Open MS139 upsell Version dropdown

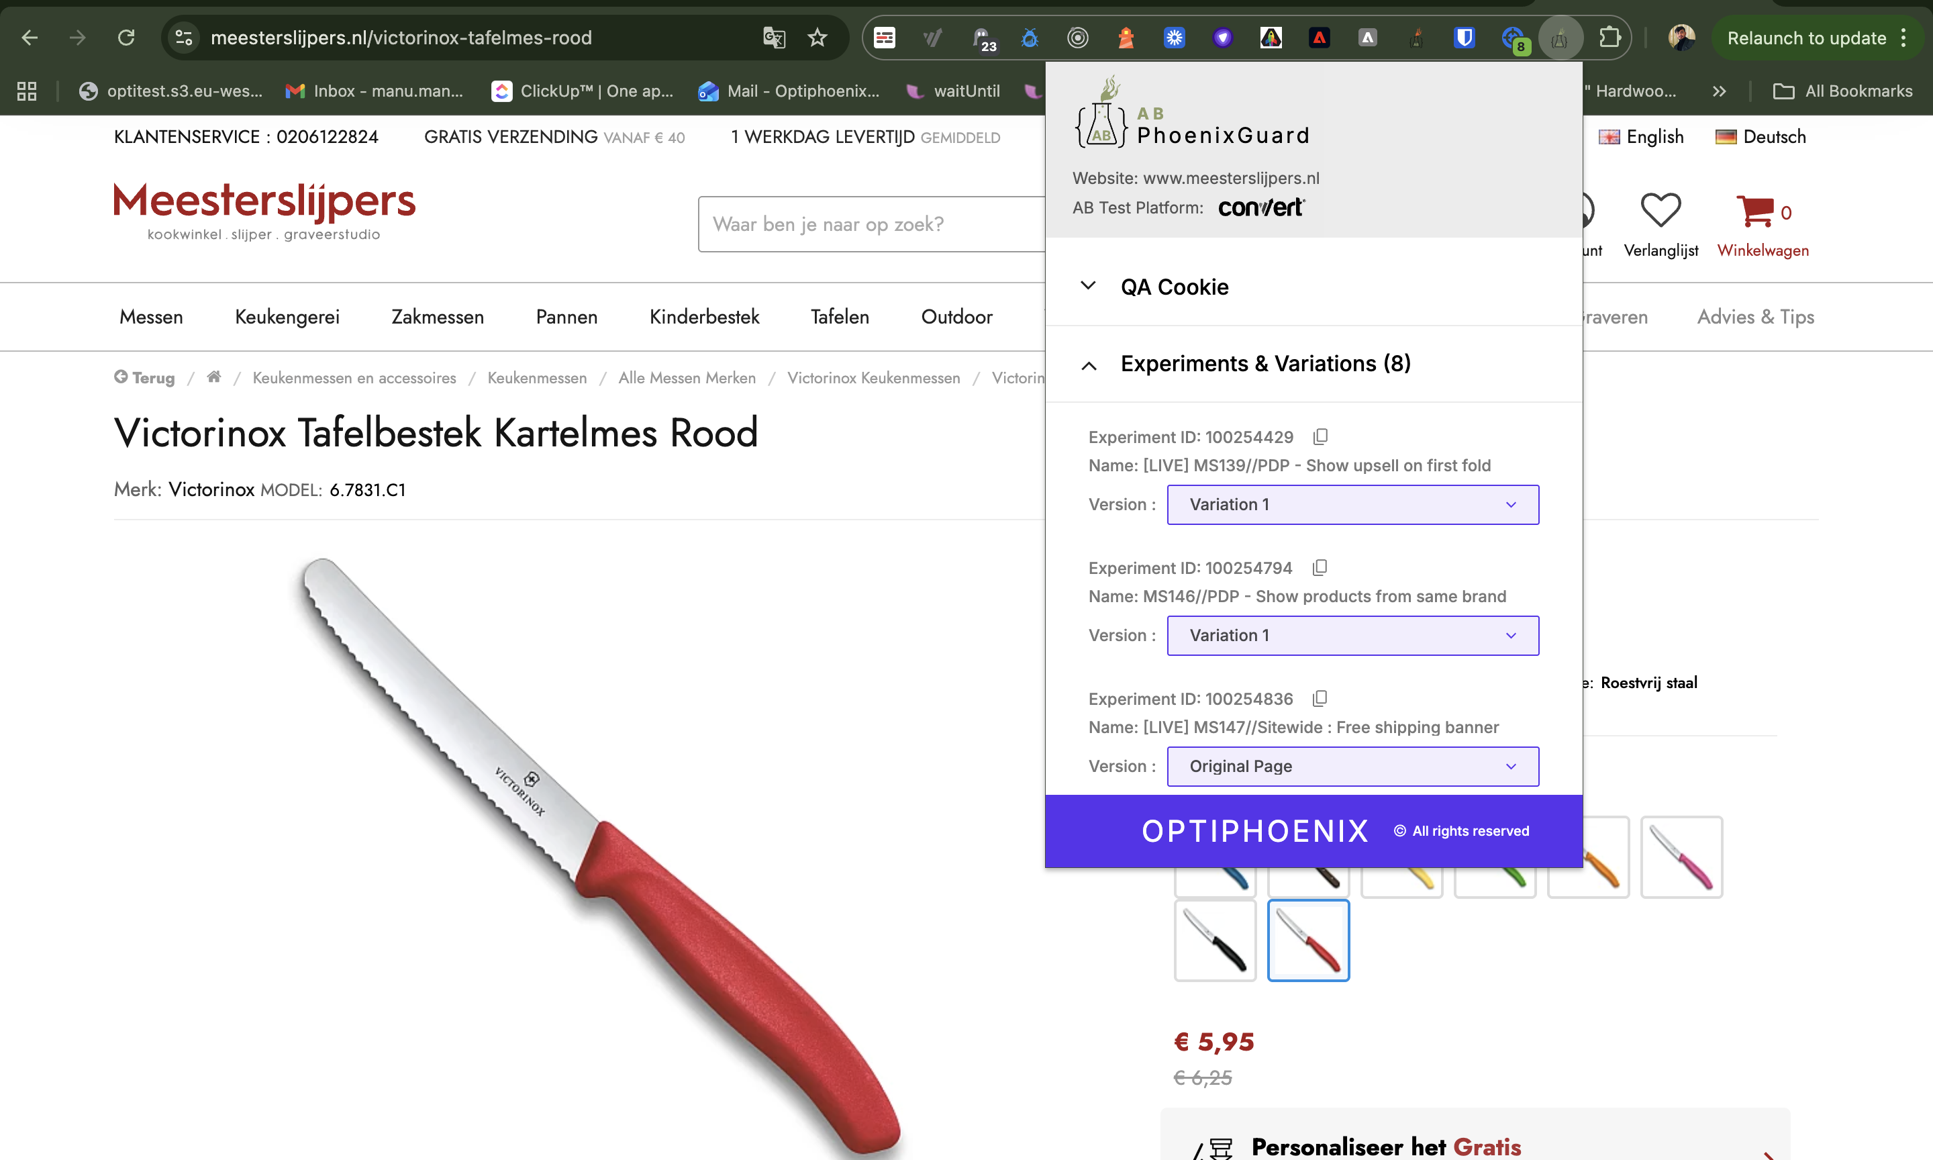pos(1352,505)
